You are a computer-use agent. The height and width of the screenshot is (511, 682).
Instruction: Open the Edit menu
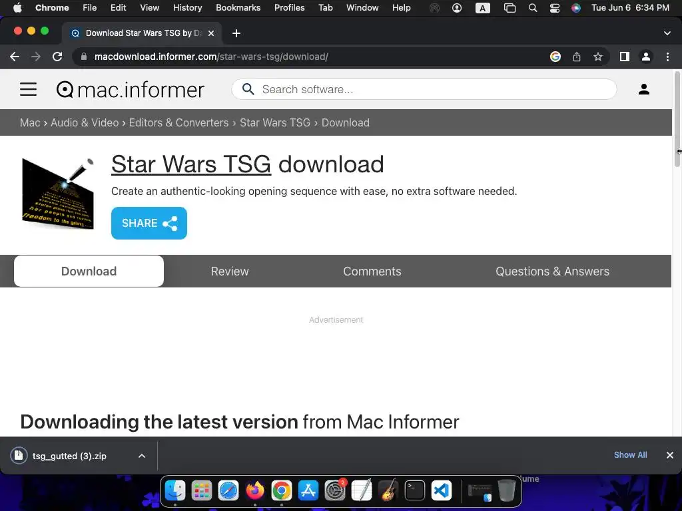click(x=119, y=7)
